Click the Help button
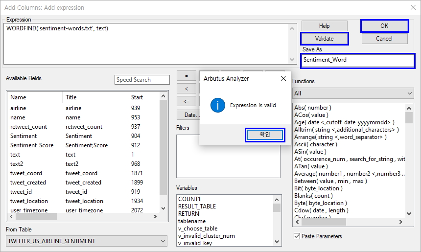This screenshot has height=252, width=421. coord(325,26)
